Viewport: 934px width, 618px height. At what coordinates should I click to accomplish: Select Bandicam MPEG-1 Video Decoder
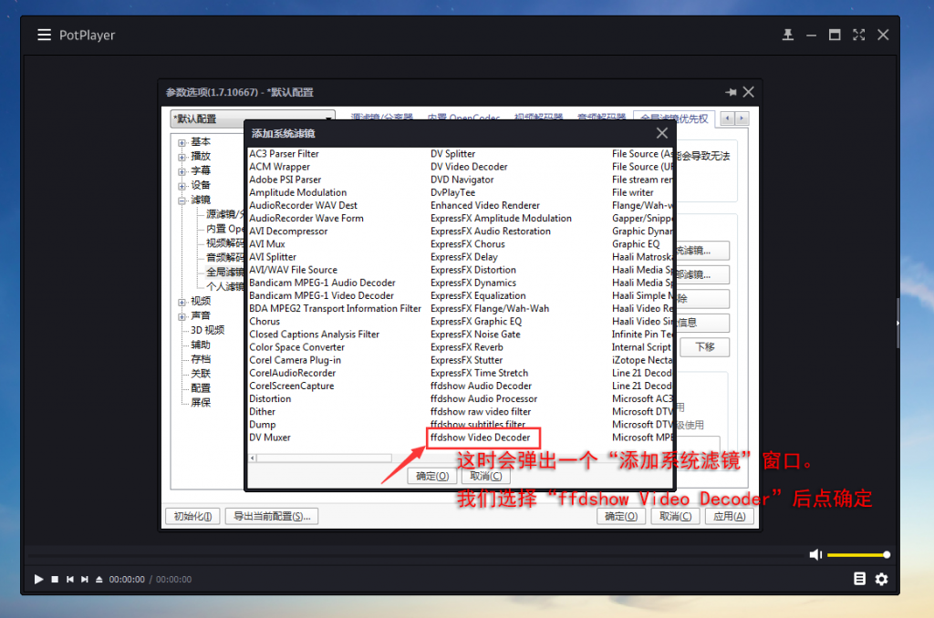(322, 296)
